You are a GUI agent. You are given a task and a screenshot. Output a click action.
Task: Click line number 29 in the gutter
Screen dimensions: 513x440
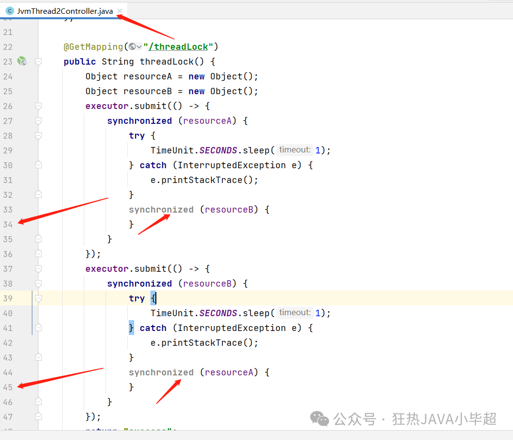(8, 150)
